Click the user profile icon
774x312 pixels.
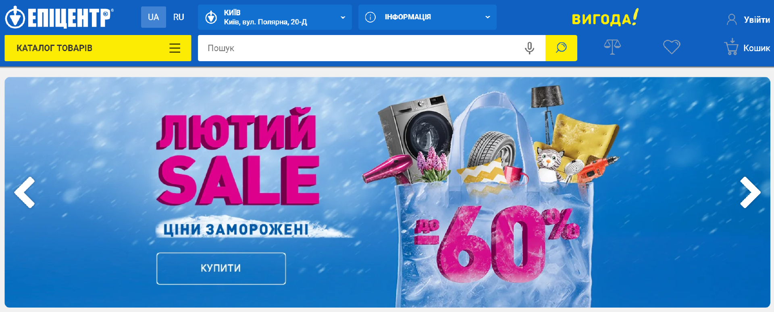point(732,19)
